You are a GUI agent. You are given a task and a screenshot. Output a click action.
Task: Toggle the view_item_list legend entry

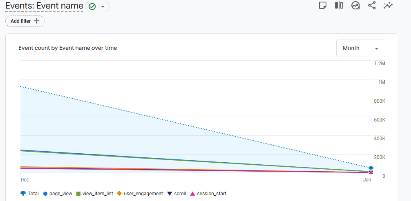click(x=94, y=194)
